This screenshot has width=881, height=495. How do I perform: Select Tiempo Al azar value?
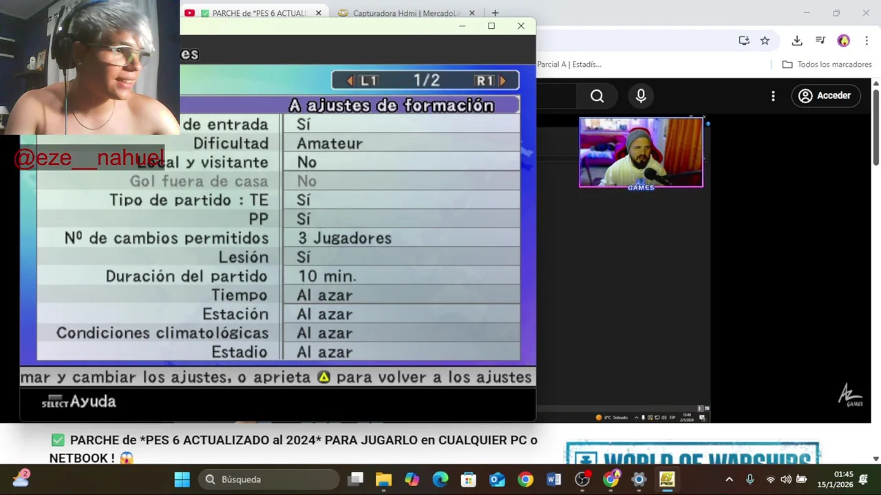324,295
